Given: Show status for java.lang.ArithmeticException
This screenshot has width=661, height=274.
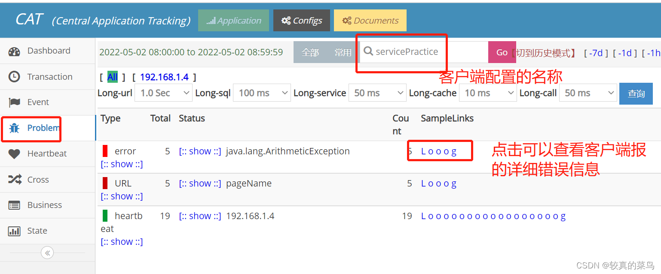Looking at the screenshot, I should click(200, 151).
